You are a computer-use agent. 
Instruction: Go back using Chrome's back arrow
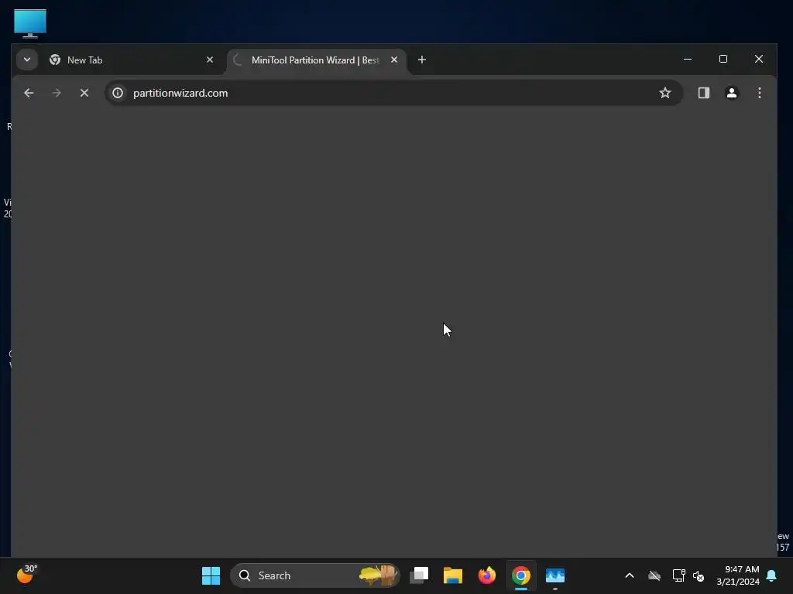tap(29, 93)
